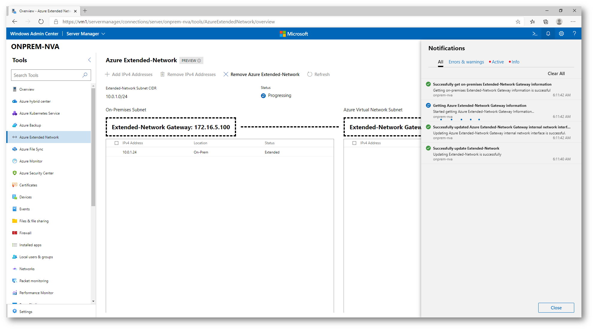Click the PREVIEW info icon
The image size is (594, 330).
[x=199, y=61]
